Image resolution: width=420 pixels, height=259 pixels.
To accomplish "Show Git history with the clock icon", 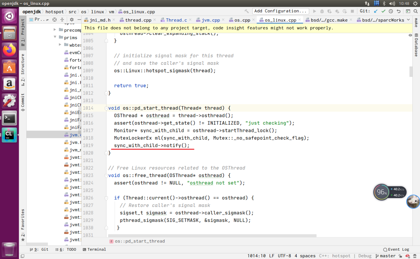I will click(x=391, y=11).
